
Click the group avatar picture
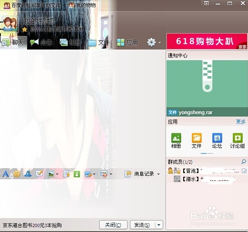pos(10,24)
